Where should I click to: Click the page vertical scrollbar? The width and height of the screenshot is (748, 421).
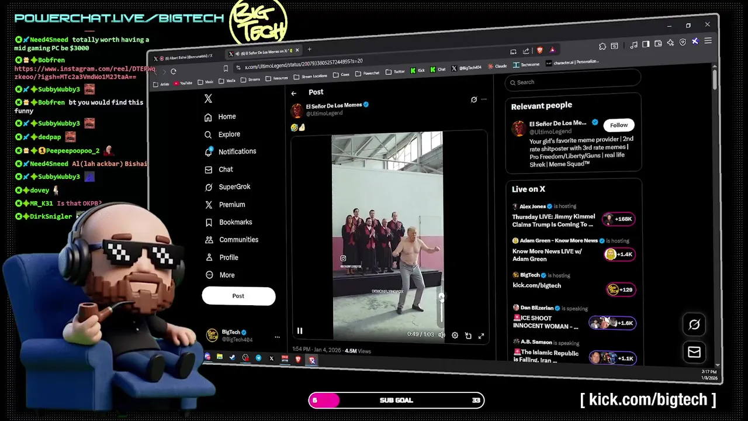click(714, 79)
